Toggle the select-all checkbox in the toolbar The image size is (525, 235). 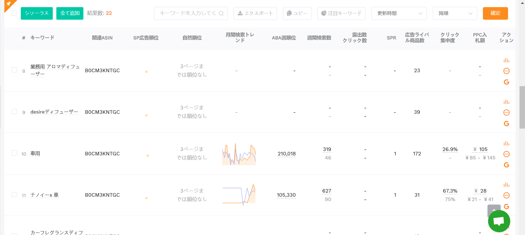click(x=14, y=13)
